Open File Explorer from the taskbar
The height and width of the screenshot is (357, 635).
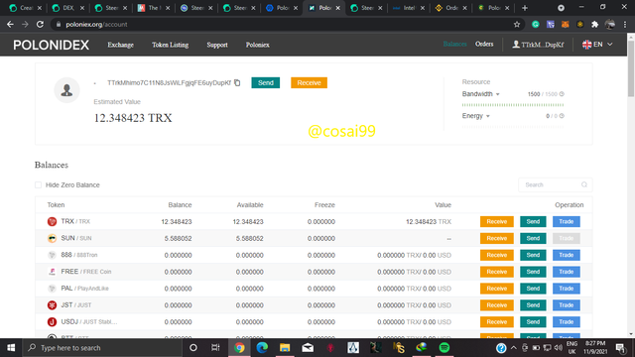[x=285, y=348]
